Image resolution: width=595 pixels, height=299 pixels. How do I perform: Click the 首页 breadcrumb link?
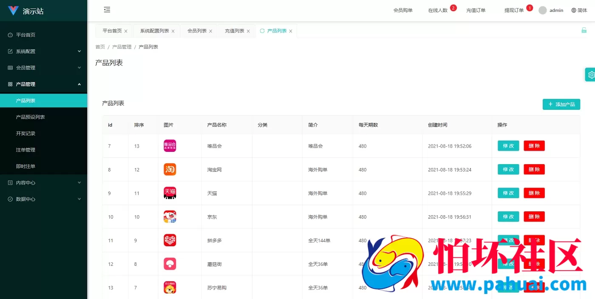pos(100,47)
